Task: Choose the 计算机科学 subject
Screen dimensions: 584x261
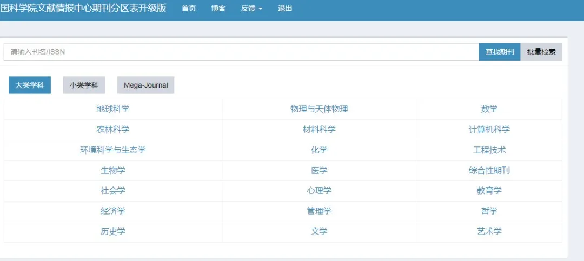Action: click(489, 130)
